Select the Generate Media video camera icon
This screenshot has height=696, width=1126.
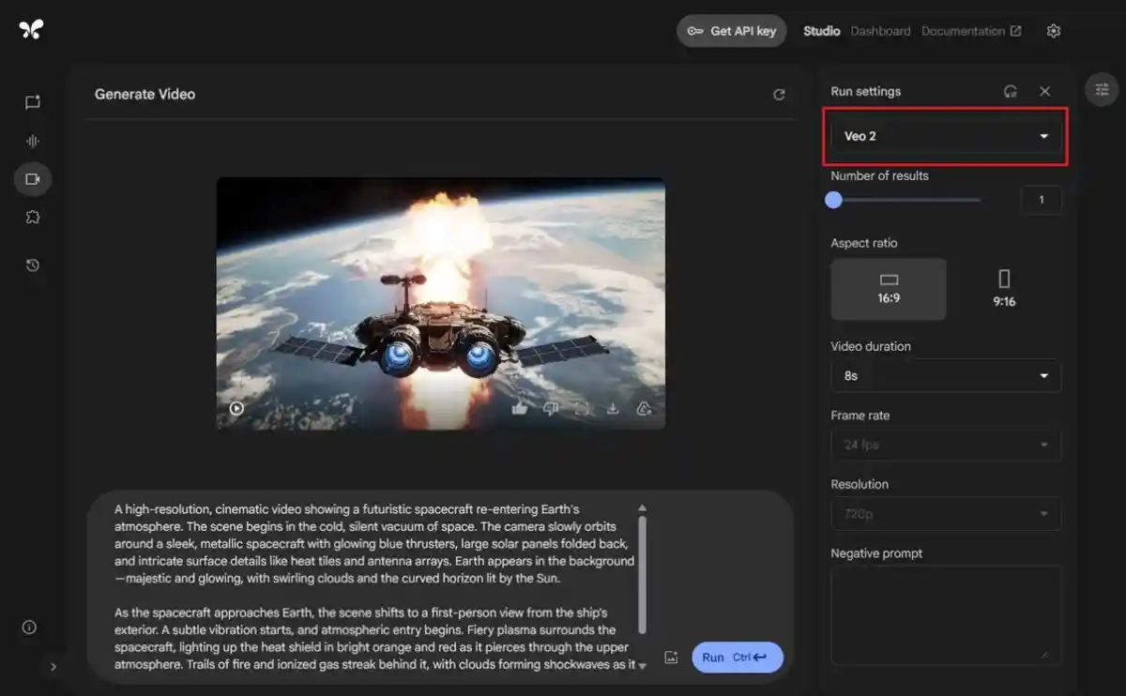coord(33,178)
